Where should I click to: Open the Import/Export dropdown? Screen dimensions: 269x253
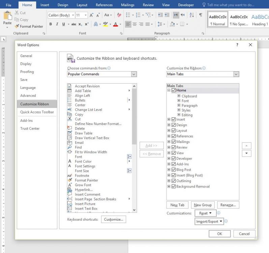[209, 221]
